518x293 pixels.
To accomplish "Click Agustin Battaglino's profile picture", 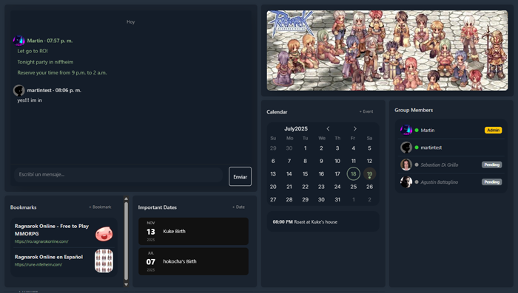I will click(406, 182).
